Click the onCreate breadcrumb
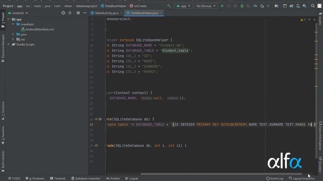This screenshot has width=323, height=181. [x=138, y=6]
